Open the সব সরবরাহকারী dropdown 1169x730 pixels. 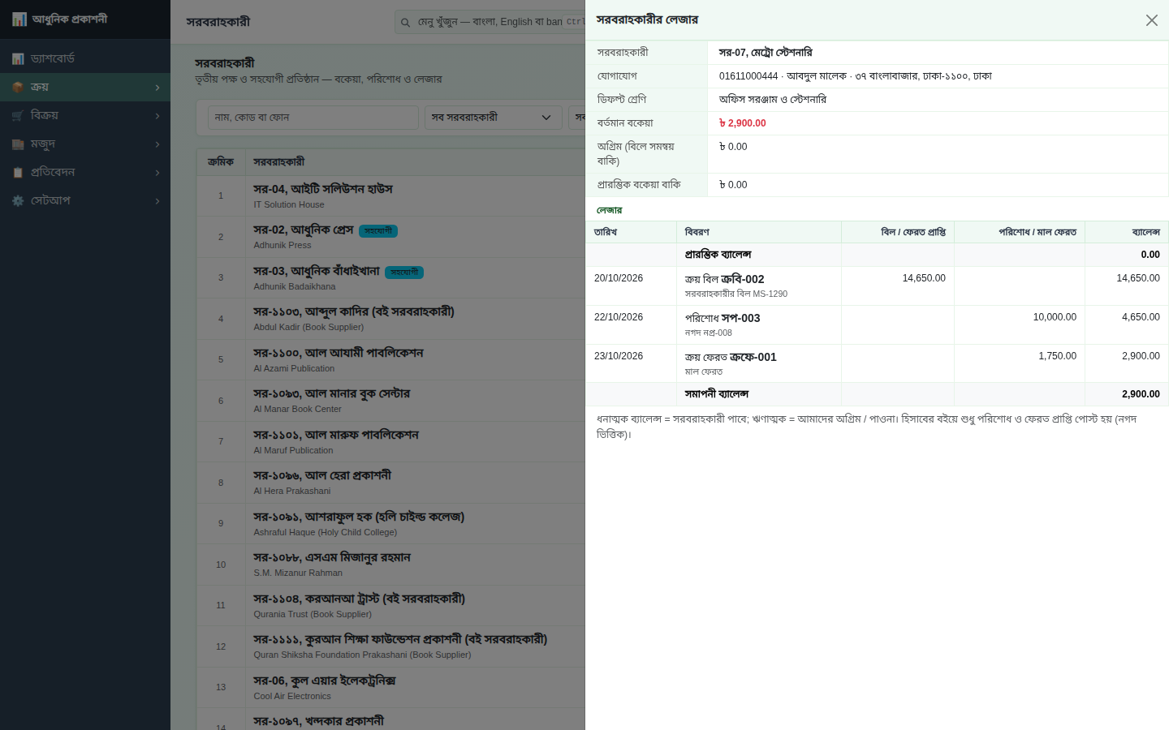click(x=494, y=118)
